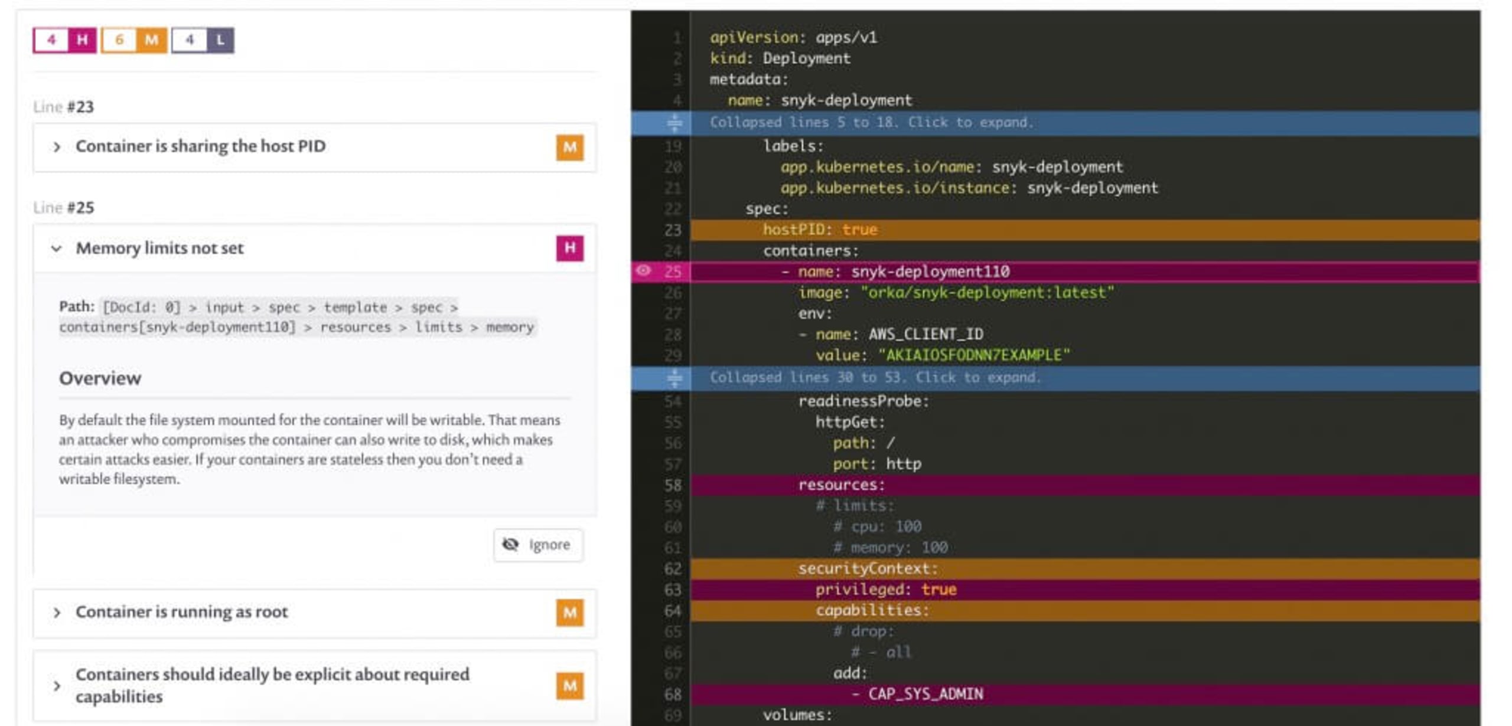Screen dimensions: 1512x726
Task: Select highlighted line 62 securityContext:
Action: pyautogui.click(x=1085, y=569)
